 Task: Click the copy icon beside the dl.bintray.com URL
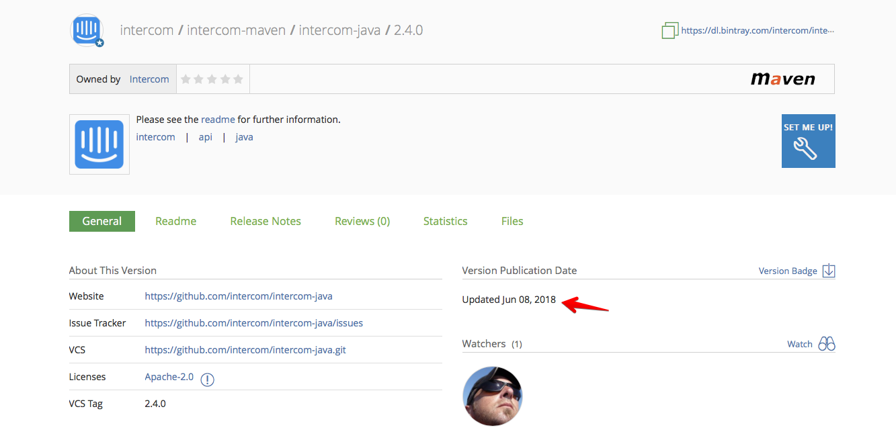pos(670,30)
